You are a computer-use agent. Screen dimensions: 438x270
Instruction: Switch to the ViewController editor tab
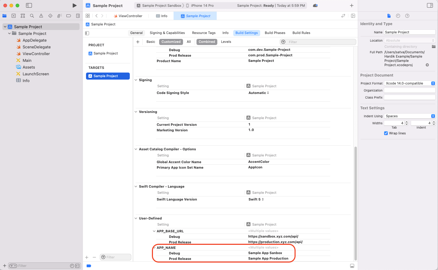point(128,16)
